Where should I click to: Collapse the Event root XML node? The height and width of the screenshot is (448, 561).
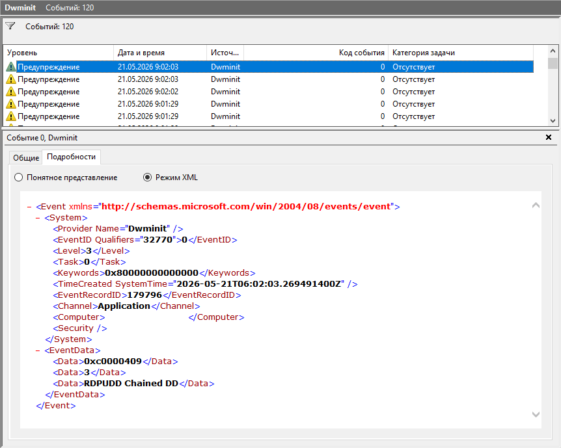tap(29, 207)
